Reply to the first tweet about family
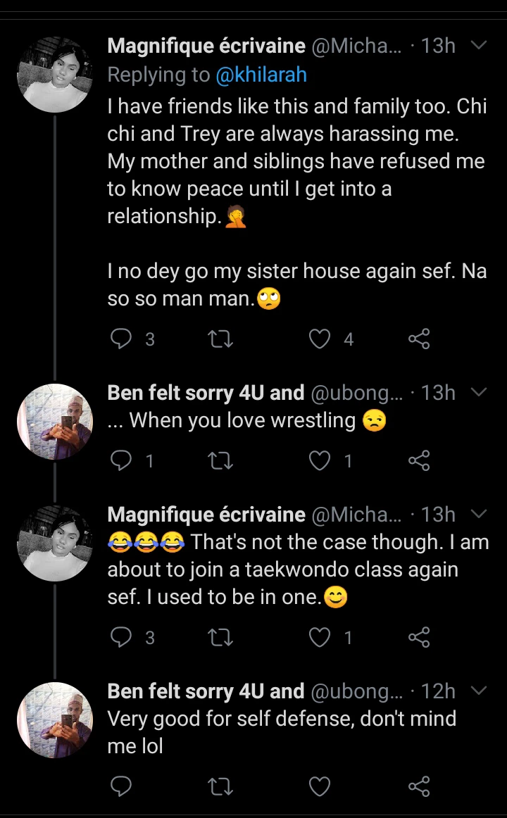 123,339
